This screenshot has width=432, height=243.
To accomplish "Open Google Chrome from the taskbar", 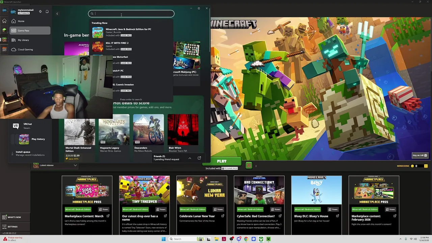I will [x=246, y=239].
